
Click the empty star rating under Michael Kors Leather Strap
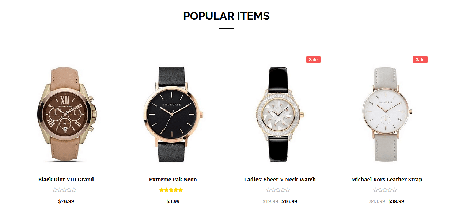[385, 190]
